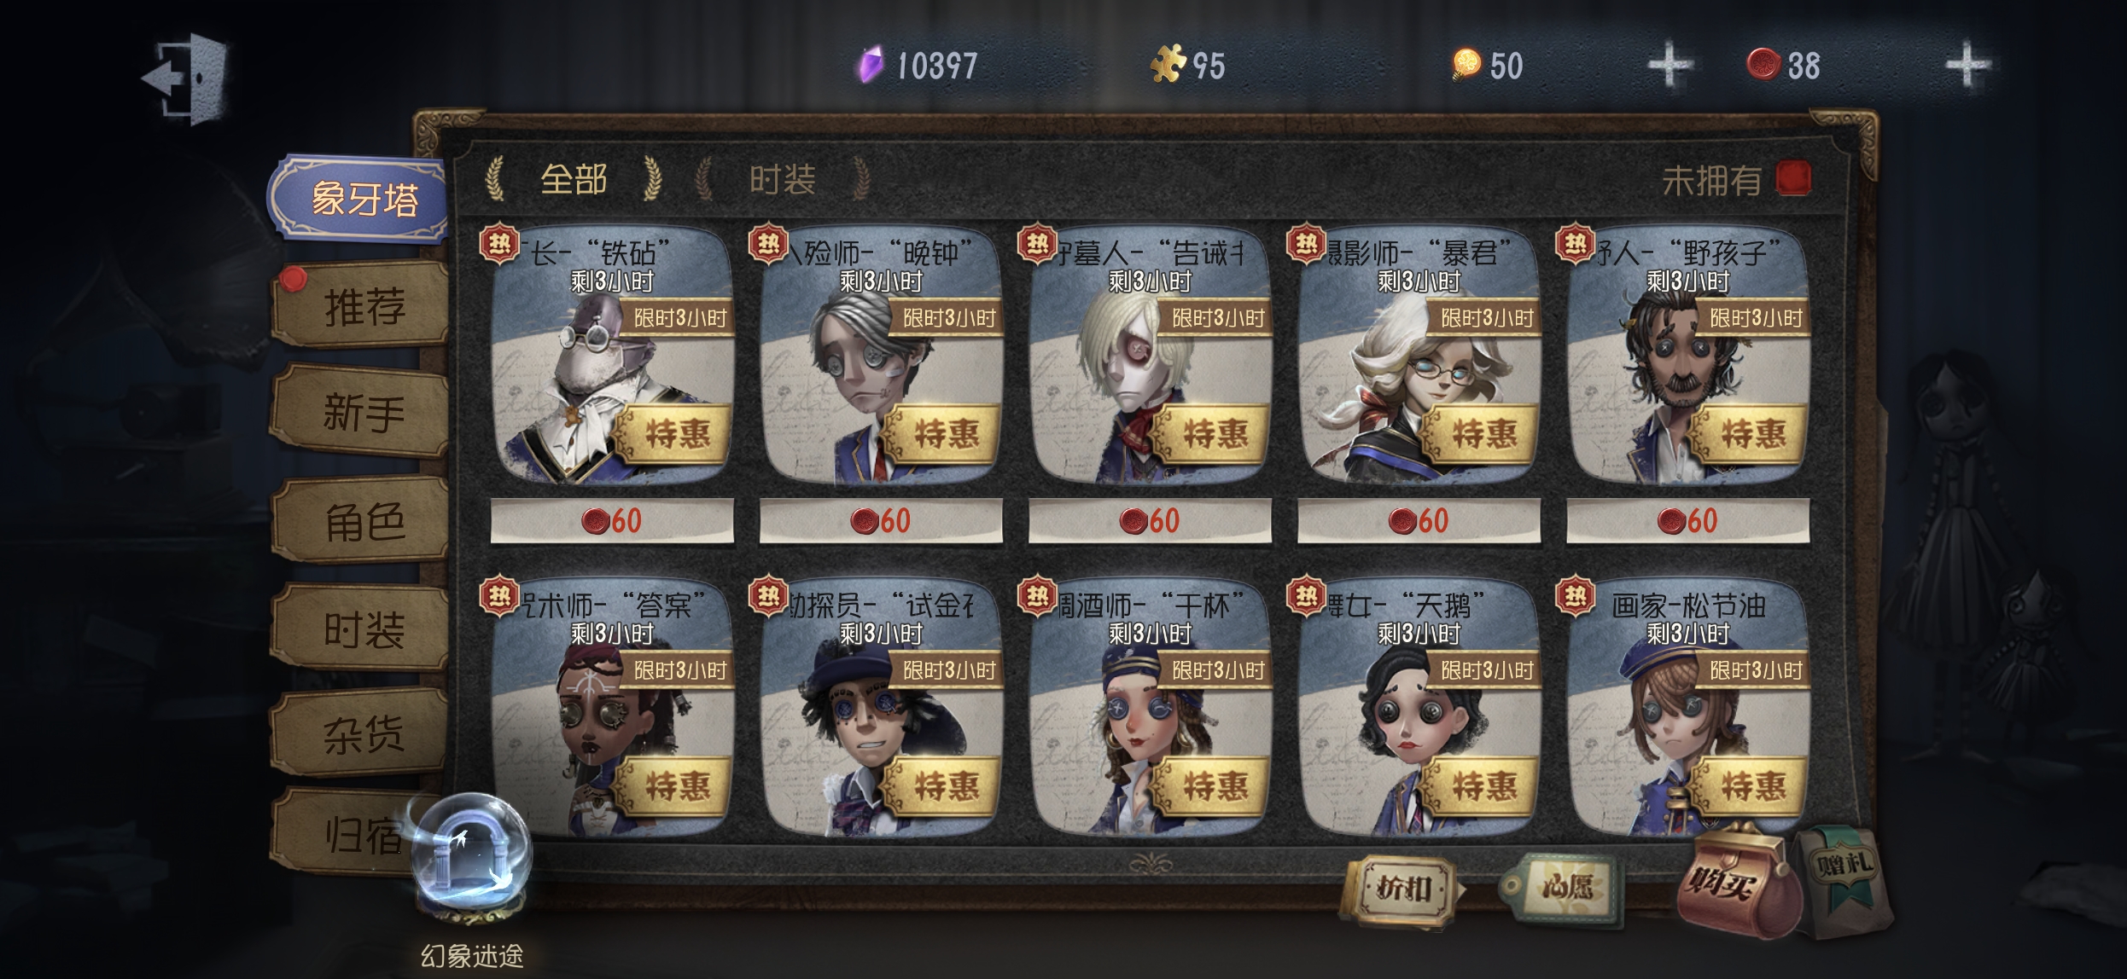Select the 象牙塔 sidebar tab

[362, 198]
